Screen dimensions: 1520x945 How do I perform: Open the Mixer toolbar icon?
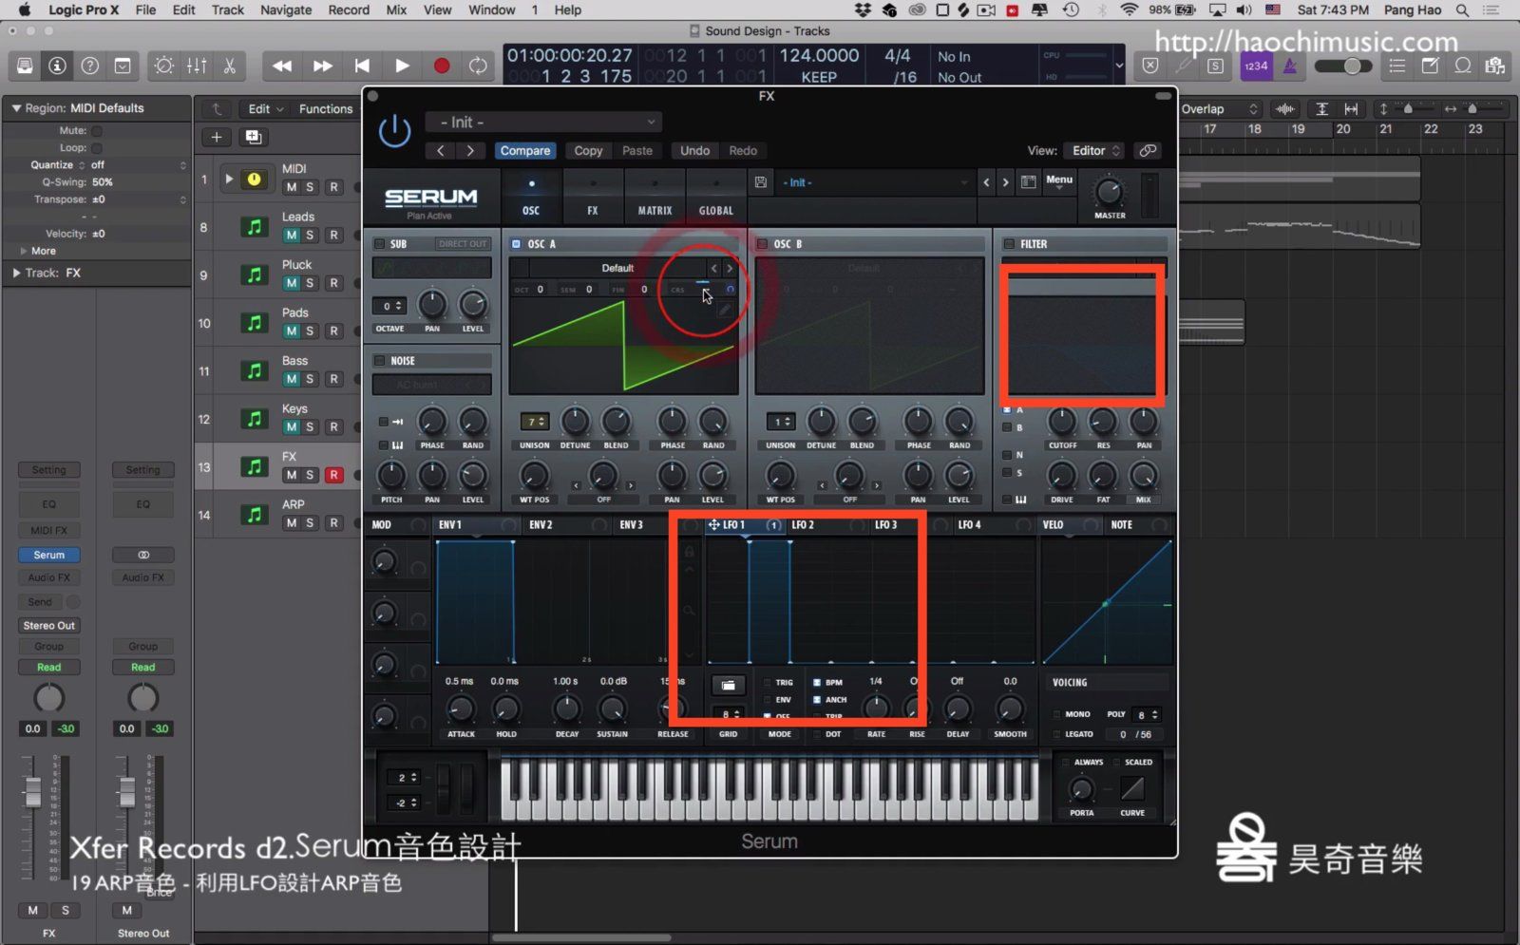tap(197, 66)
